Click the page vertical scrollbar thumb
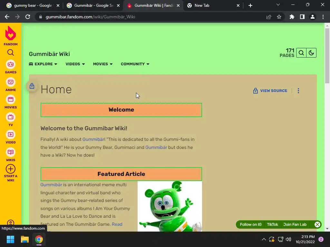This screenshot has height=247, width=330. pyautogui.click(x=327, y=55)
